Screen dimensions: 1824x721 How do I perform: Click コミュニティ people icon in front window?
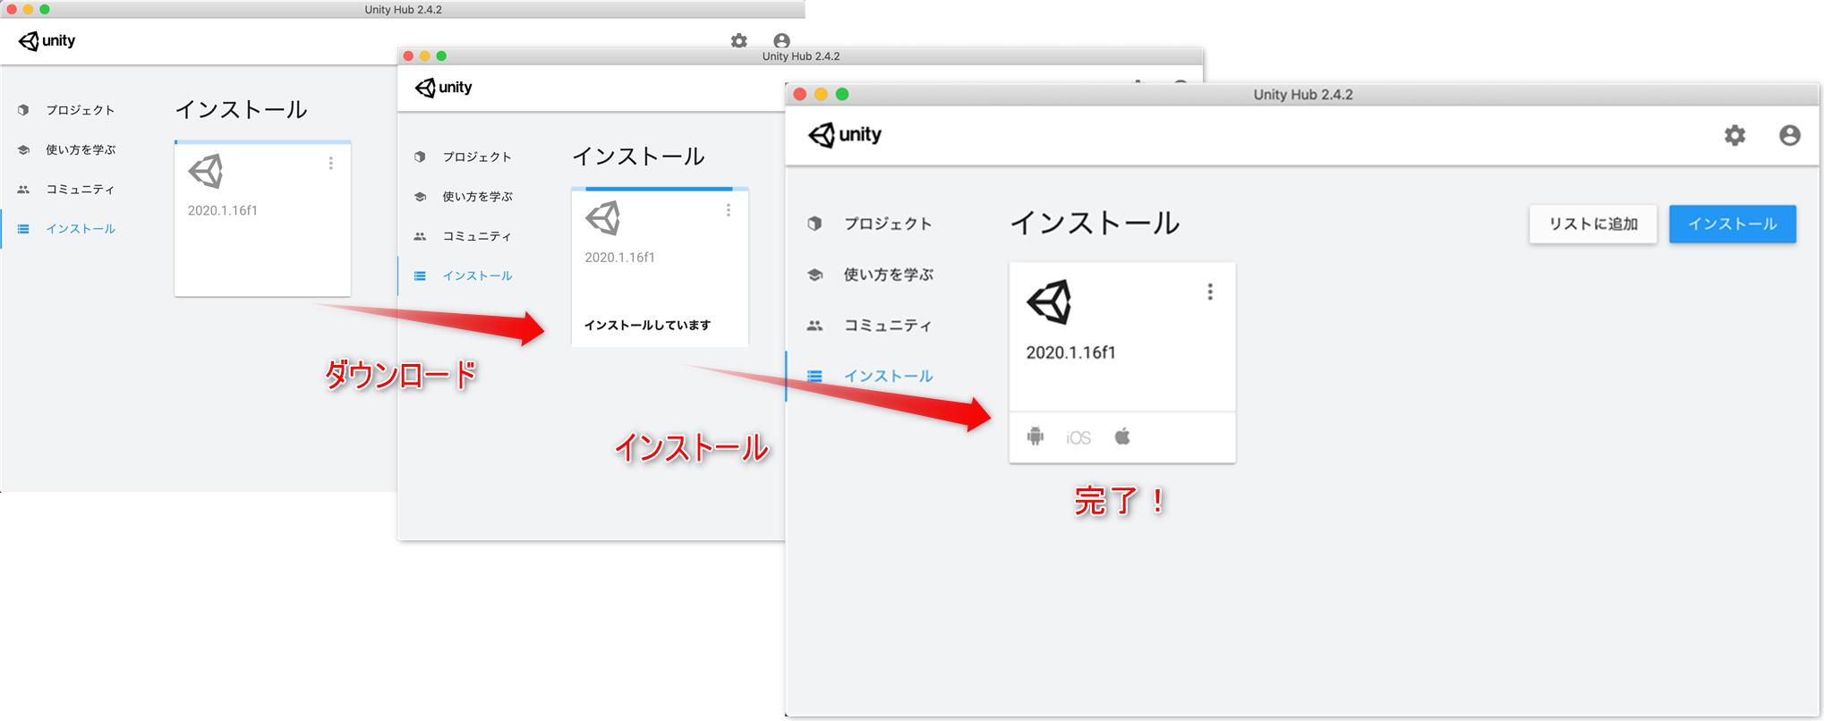(x=814, y=326)
